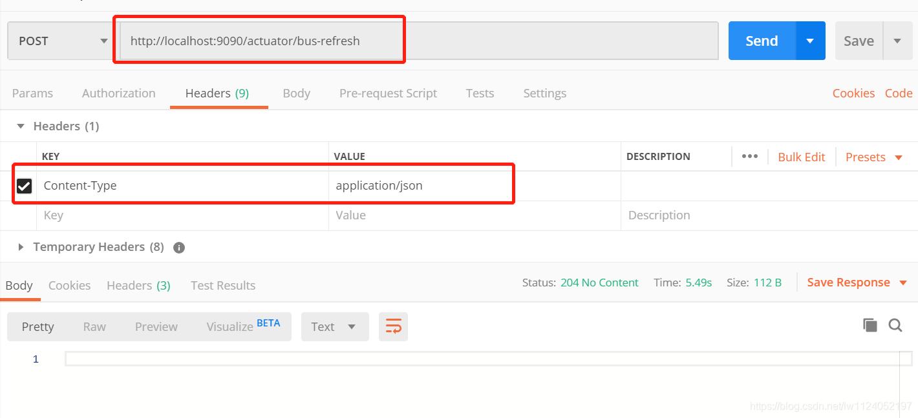Change response format using the Text dropdown

click(x=334, y=326)
